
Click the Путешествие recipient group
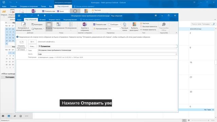(45, 46)
